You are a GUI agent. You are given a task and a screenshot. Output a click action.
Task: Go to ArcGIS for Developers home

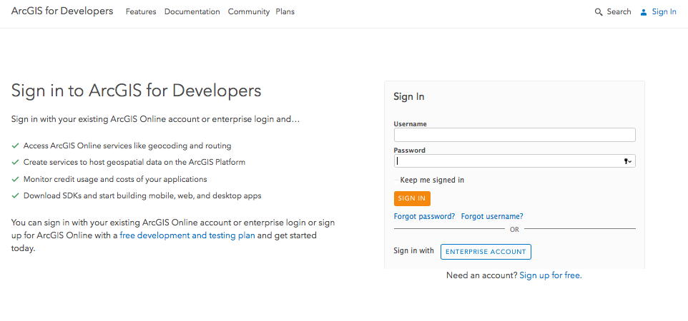(62, 11)
